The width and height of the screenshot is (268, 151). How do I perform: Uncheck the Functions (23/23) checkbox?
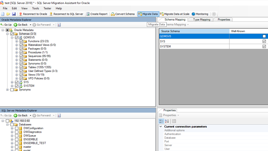(21, 41)
